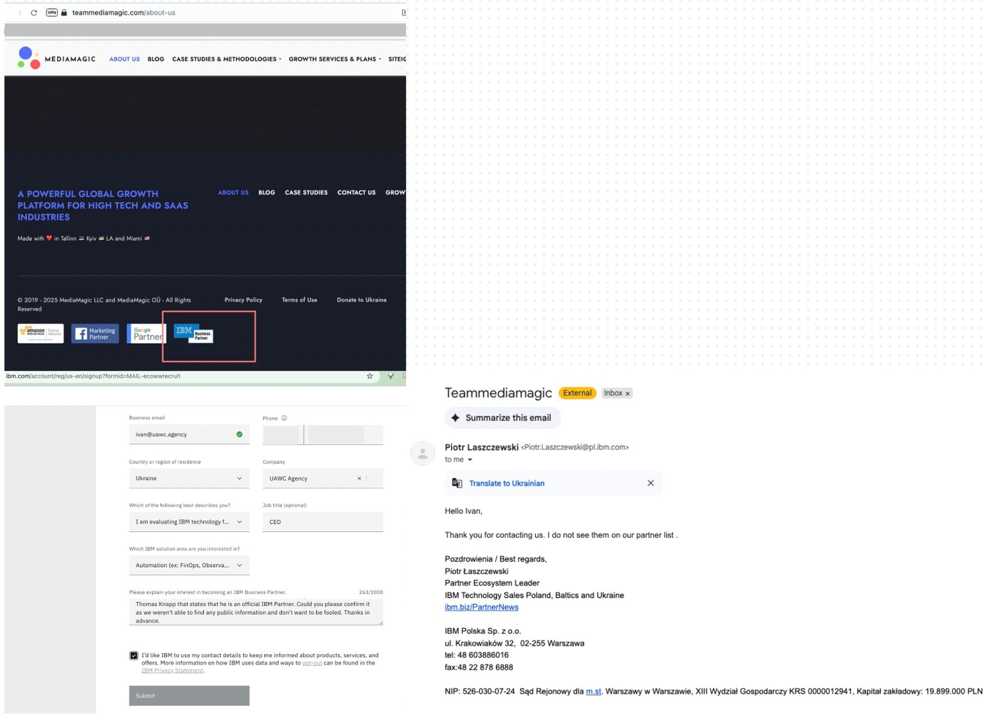This screenshot has height=715, width=987.
Task: Click the IBM Partner interest text area
Action: coord(256,612)
